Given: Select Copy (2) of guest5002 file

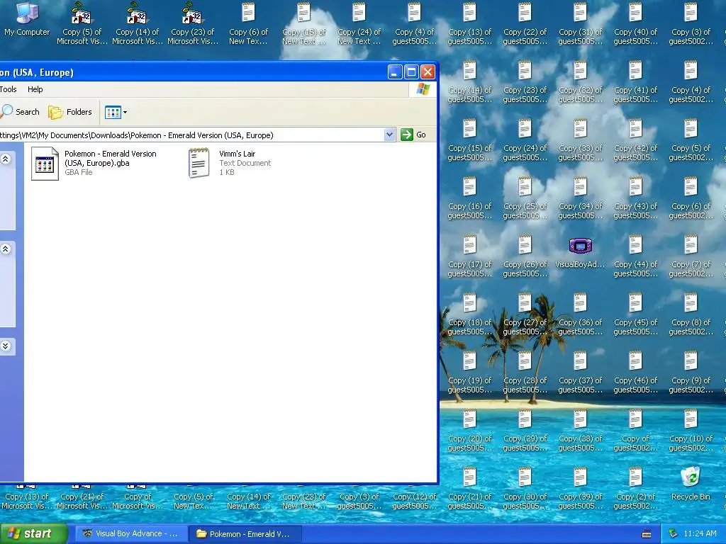Looking at the screenshot, I should [635, 489].
